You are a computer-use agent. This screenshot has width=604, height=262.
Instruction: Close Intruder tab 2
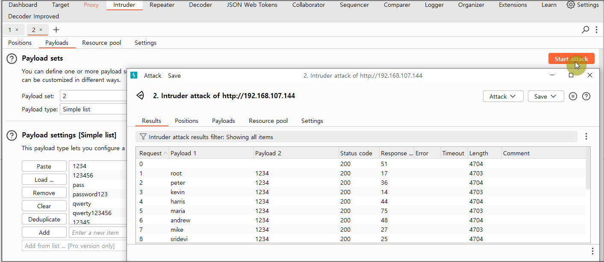tap(41, 29)
